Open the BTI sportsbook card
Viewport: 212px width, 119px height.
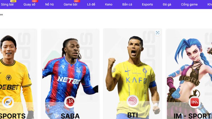tap(133, 74)
